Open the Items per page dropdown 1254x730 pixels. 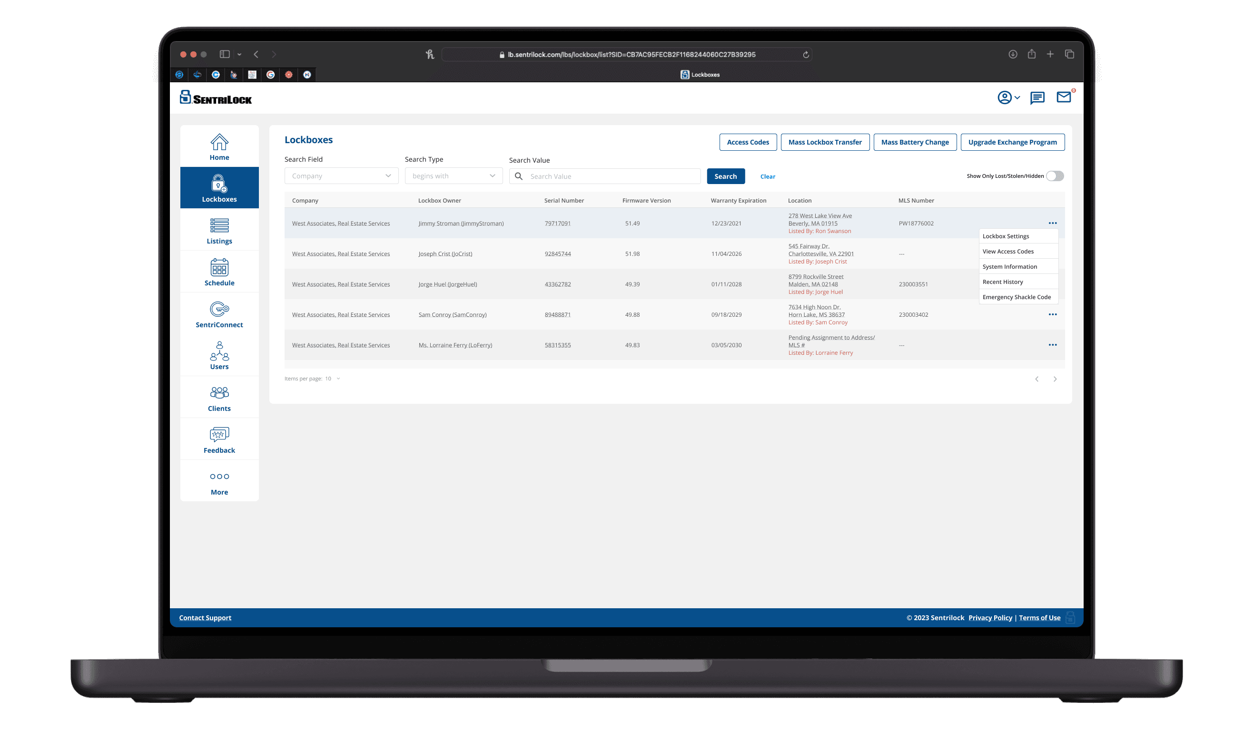pos(332,379)
